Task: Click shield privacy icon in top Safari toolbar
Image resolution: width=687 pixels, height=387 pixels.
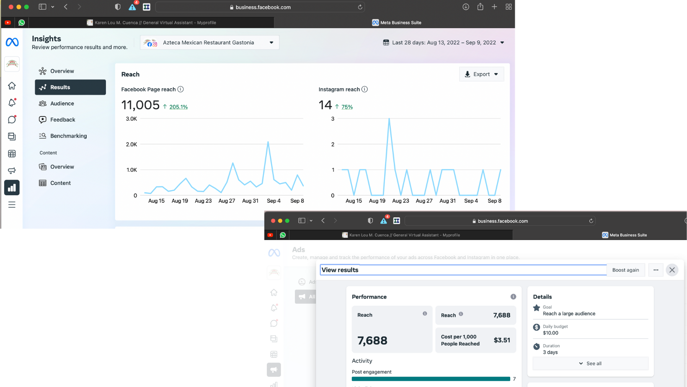Action: tap(118, 7)
